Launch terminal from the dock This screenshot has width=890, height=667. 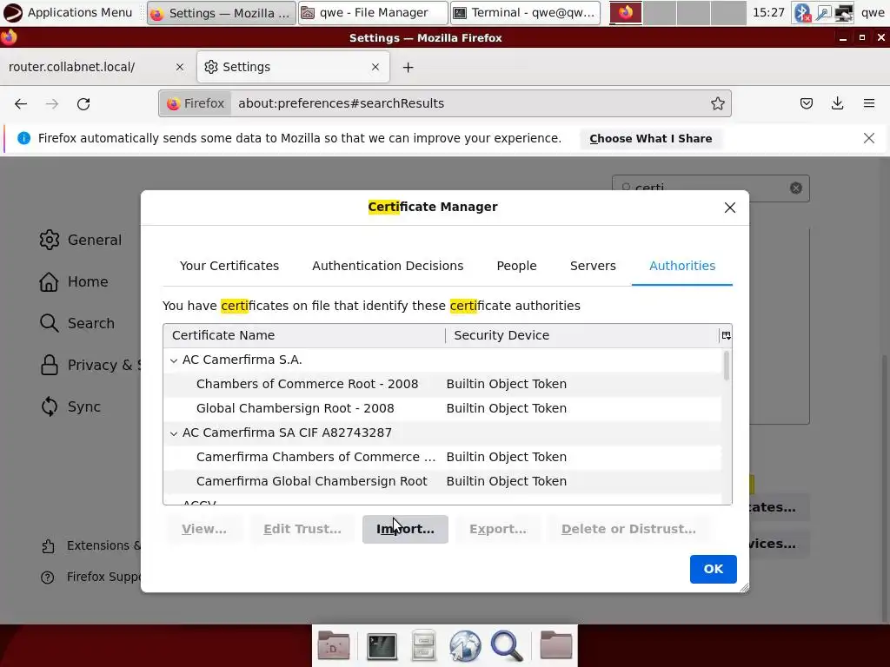click(382, 646)
